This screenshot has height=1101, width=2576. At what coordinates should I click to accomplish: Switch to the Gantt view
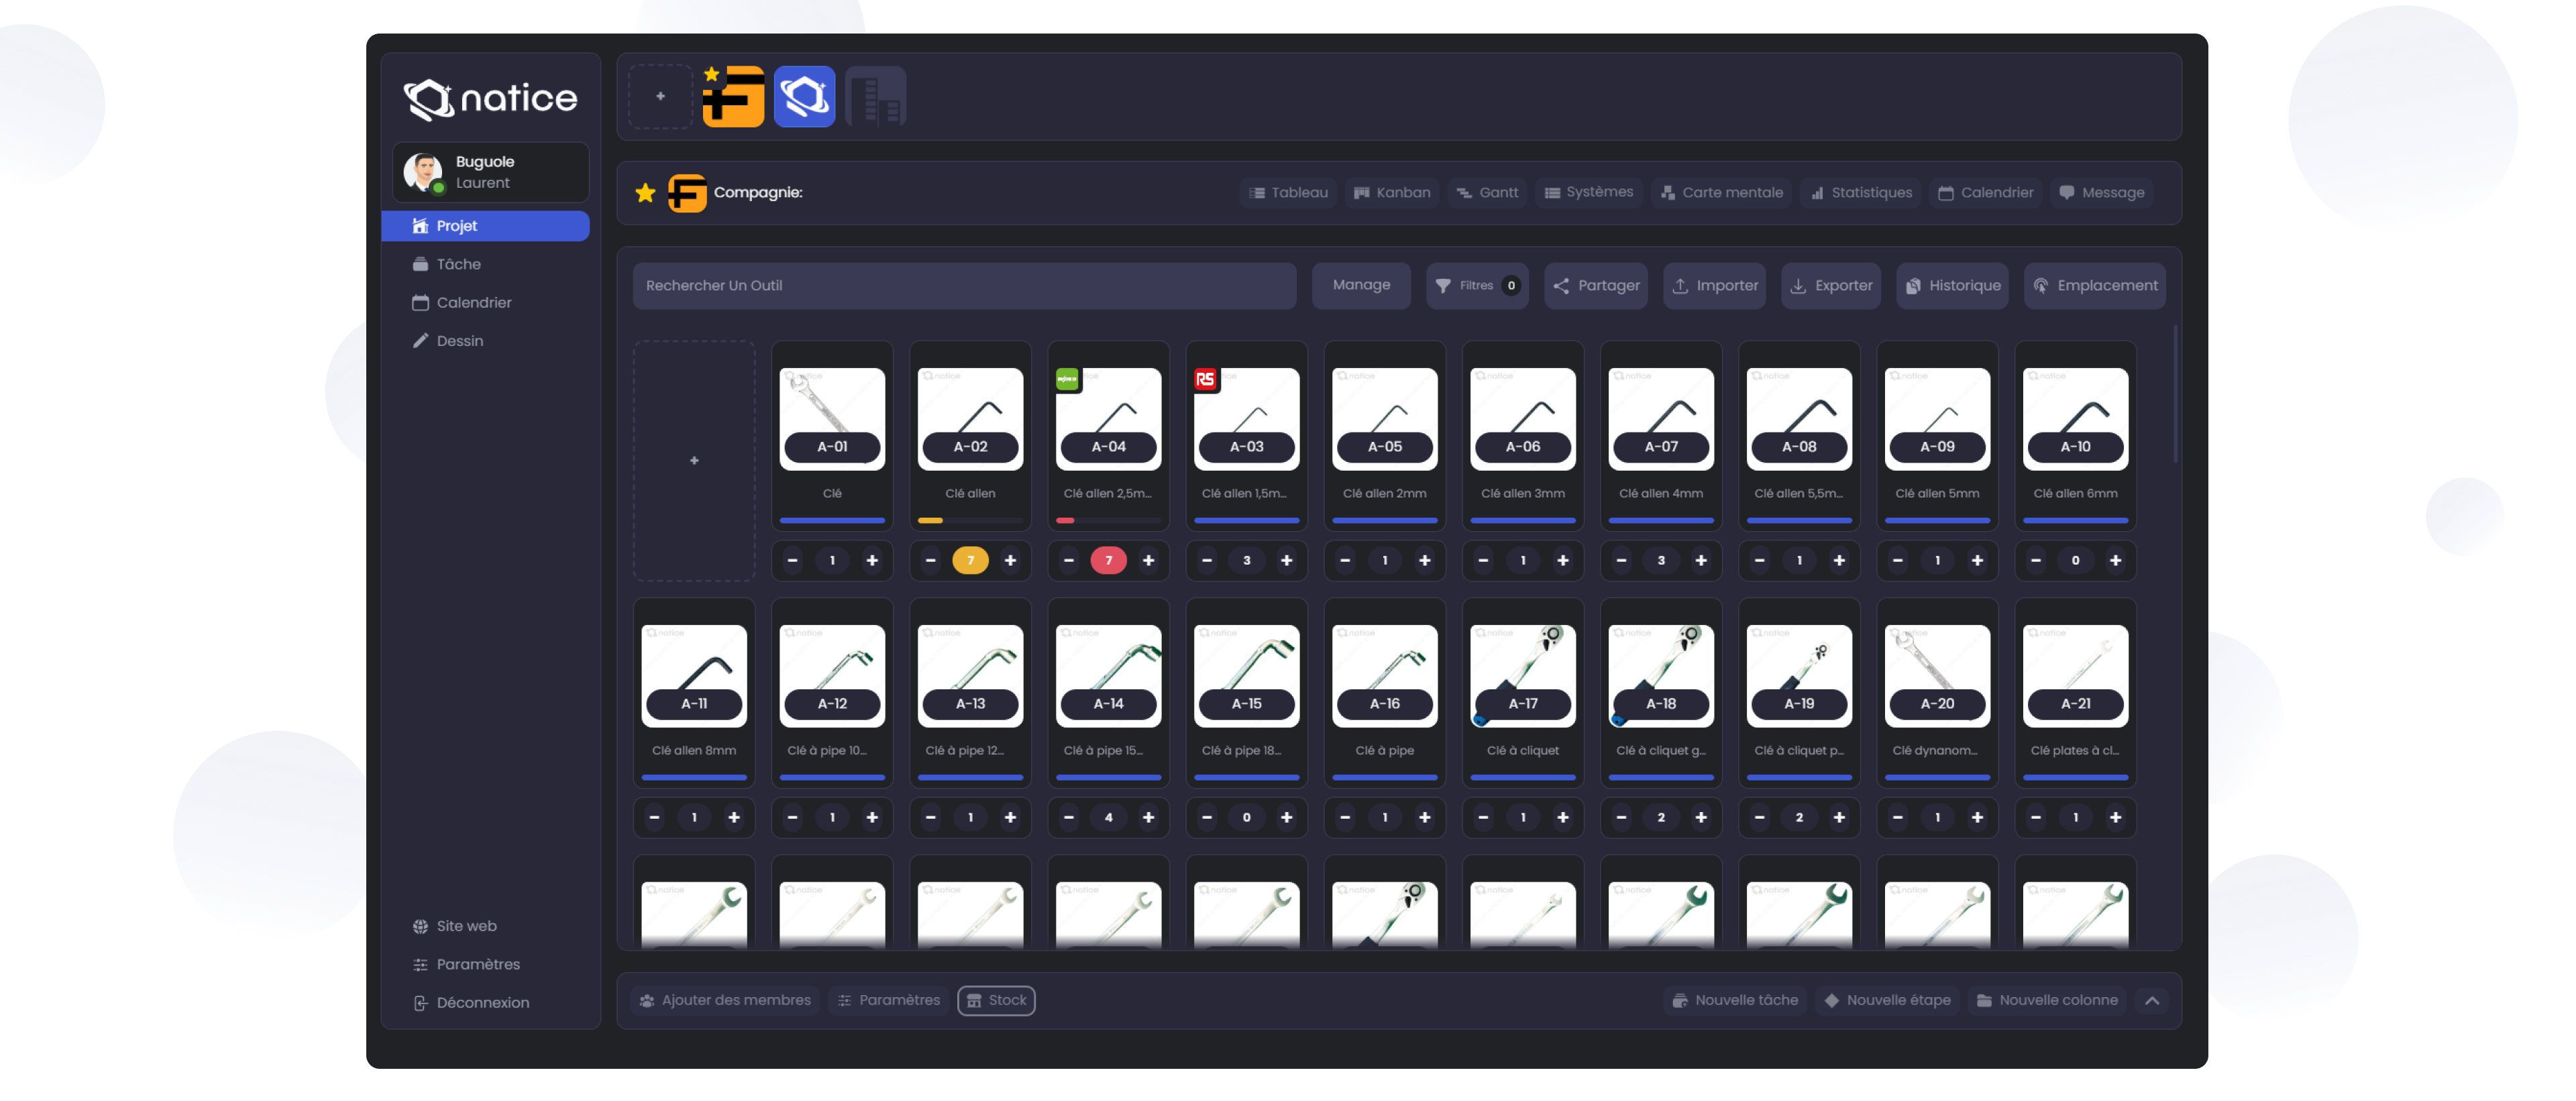click(x=1487, y=193)
